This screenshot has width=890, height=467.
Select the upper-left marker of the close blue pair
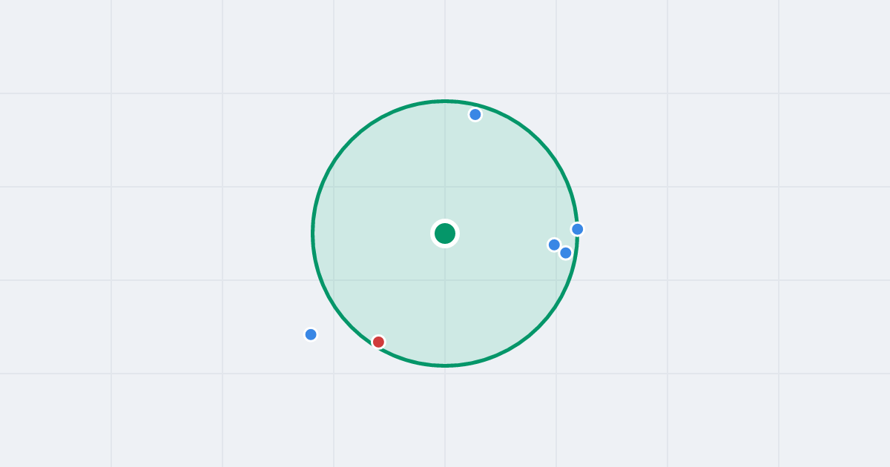tap(554, 245)
